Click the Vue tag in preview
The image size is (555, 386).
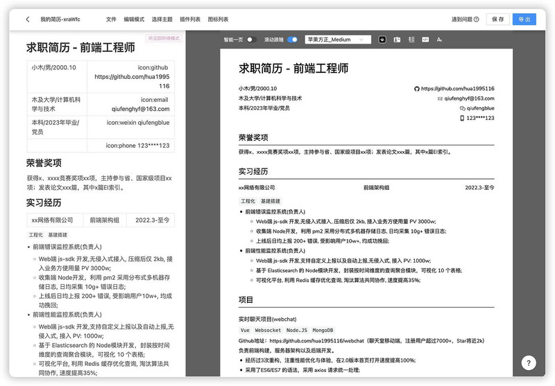245,331
